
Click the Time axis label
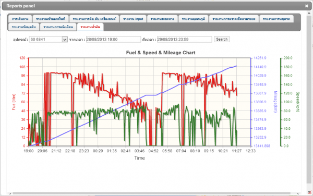139,158
